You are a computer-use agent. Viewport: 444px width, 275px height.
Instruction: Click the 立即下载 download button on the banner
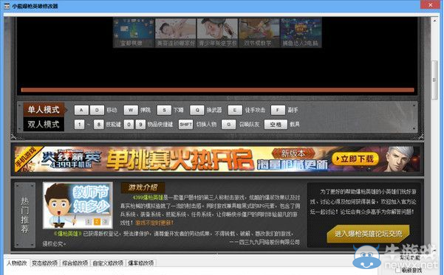pos(355,159)
